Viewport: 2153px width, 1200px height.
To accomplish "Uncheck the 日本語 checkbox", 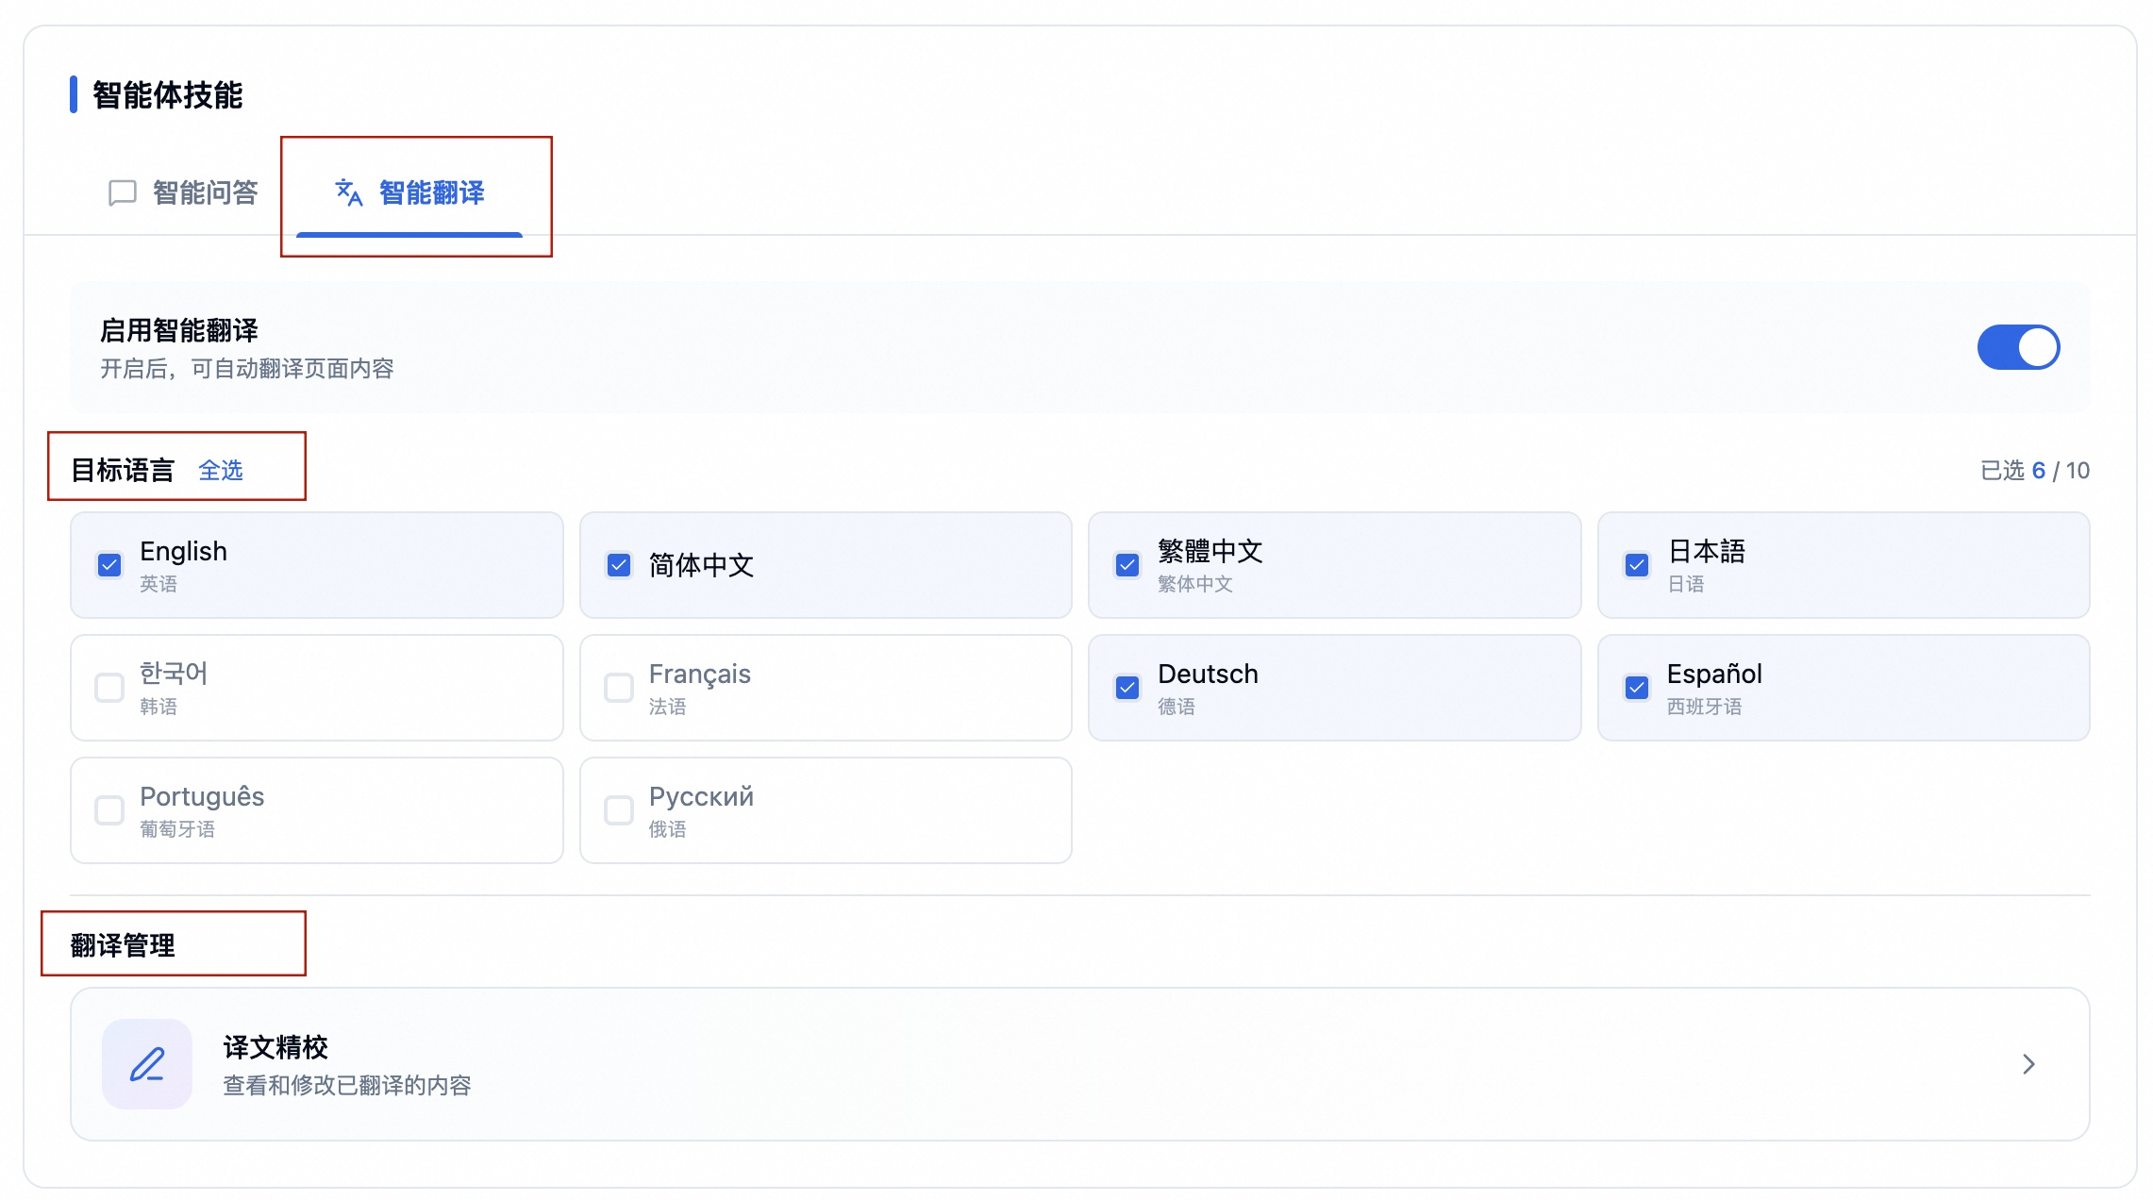I will (1637, 565).
